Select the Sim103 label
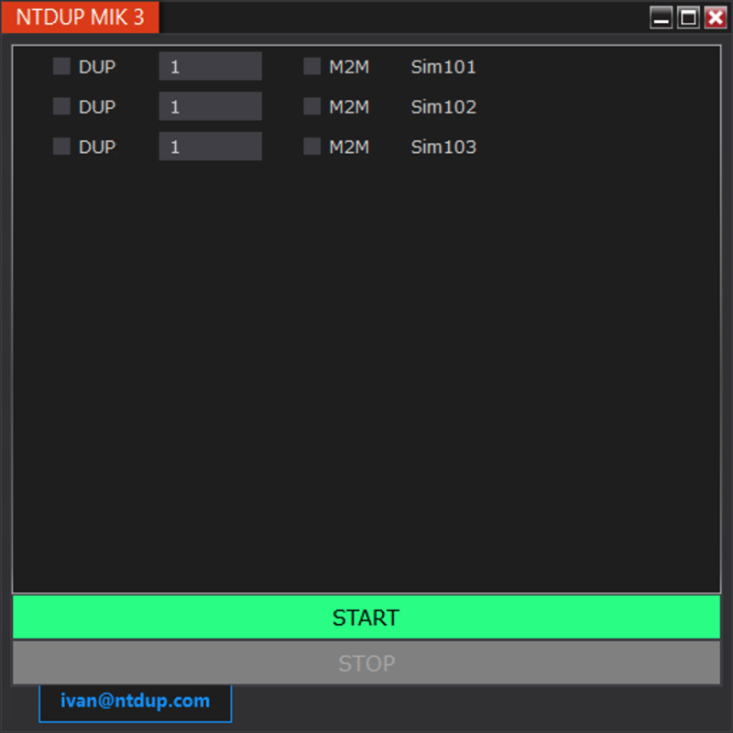 (x=443, y=148)
